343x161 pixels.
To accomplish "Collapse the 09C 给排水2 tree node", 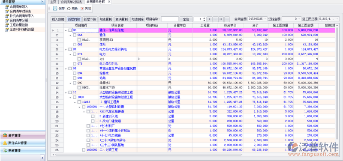I will 70,83.
